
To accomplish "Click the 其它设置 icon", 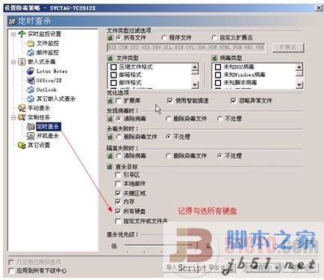I will click(x=22, y=145).
